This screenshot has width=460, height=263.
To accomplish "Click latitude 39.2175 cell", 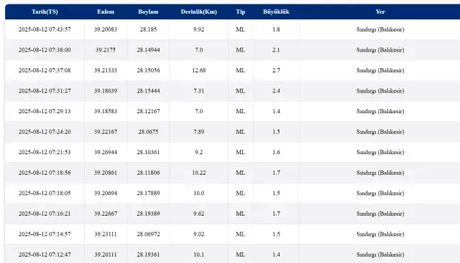I will (106, 49).
